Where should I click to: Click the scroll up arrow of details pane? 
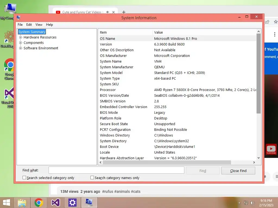(258, 31)
